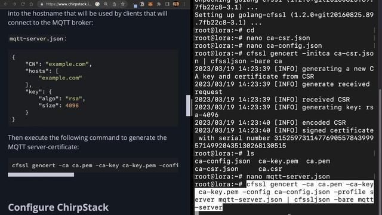Click the "hosts": [ line in the JSON
The width and height of the screenshot is (382, 215).
click(42, 71)
